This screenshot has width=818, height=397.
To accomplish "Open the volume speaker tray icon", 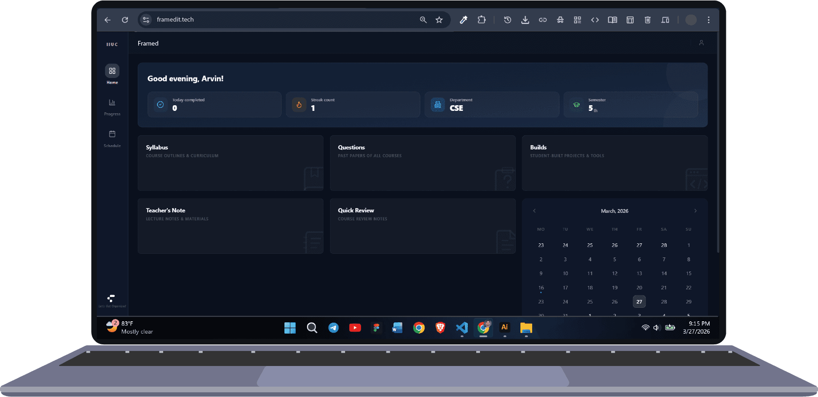I will [x=656, y=327].
